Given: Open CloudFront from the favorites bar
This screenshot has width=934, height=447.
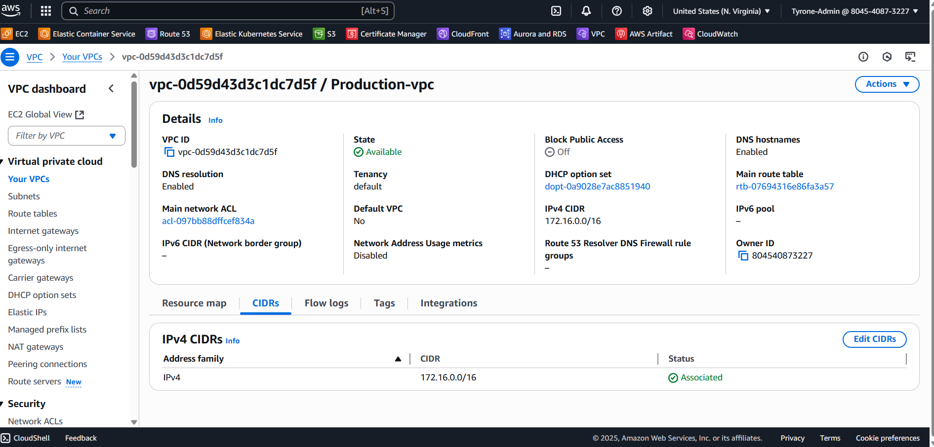Looking at the screenshot, I should [x=463, y=34].
